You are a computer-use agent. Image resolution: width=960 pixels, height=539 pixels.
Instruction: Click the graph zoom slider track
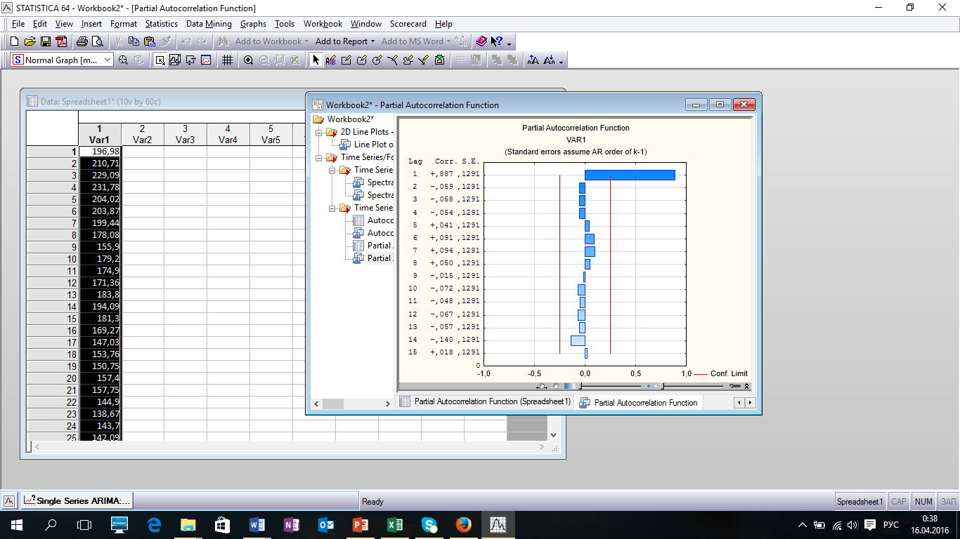(610, 386)
